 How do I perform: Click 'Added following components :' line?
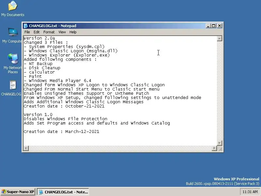click(x=60, y=59)
